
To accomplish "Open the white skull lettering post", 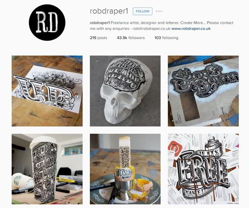I will coord(125,91).
